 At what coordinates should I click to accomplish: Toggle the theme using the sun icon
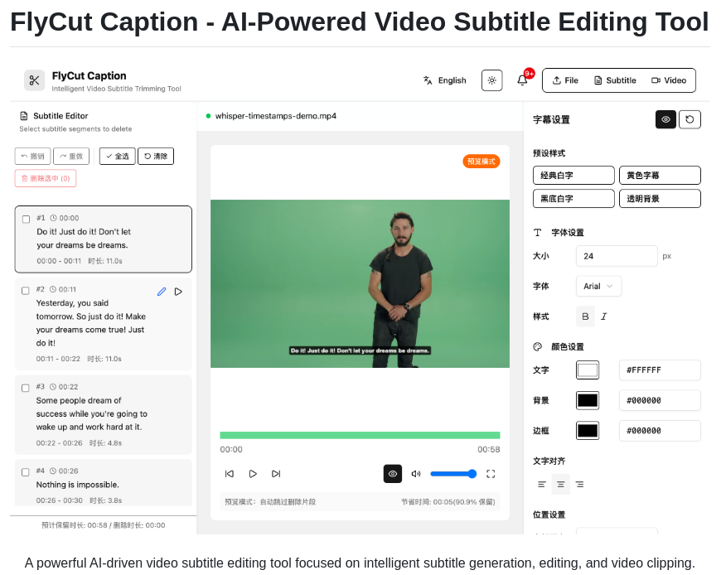(x=491, y=80)
